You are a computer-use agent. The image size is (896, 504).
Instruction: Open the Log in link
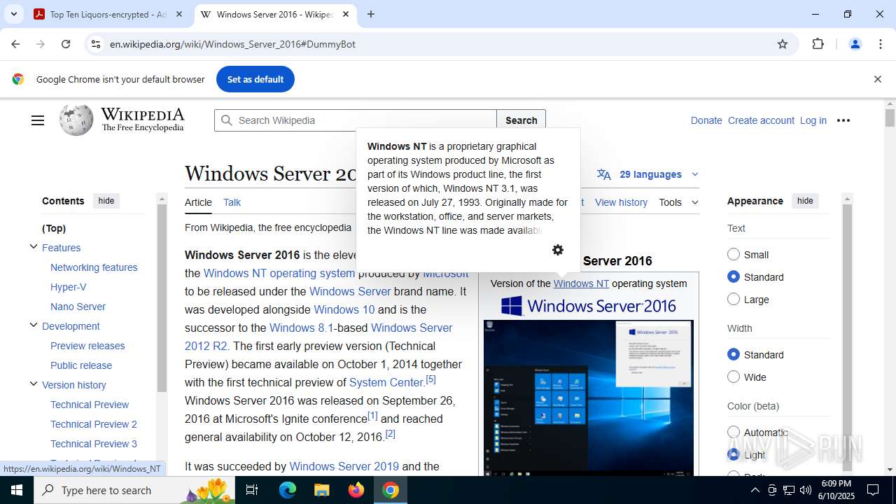click(x=813, y=120)
